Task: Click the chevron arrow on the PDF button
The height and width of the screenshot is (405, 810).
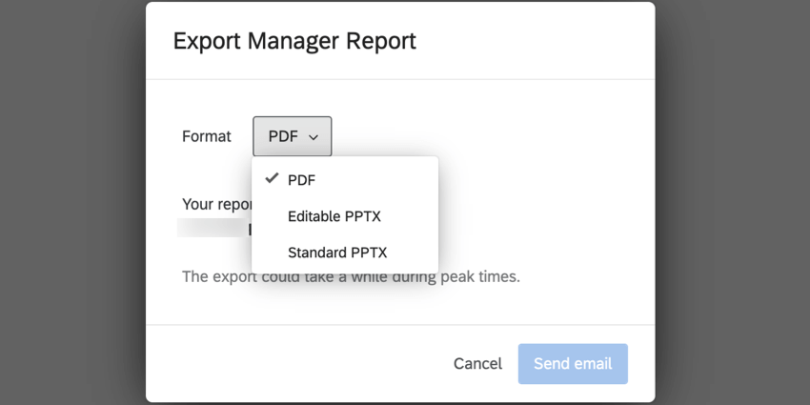Action: (314, 137)
